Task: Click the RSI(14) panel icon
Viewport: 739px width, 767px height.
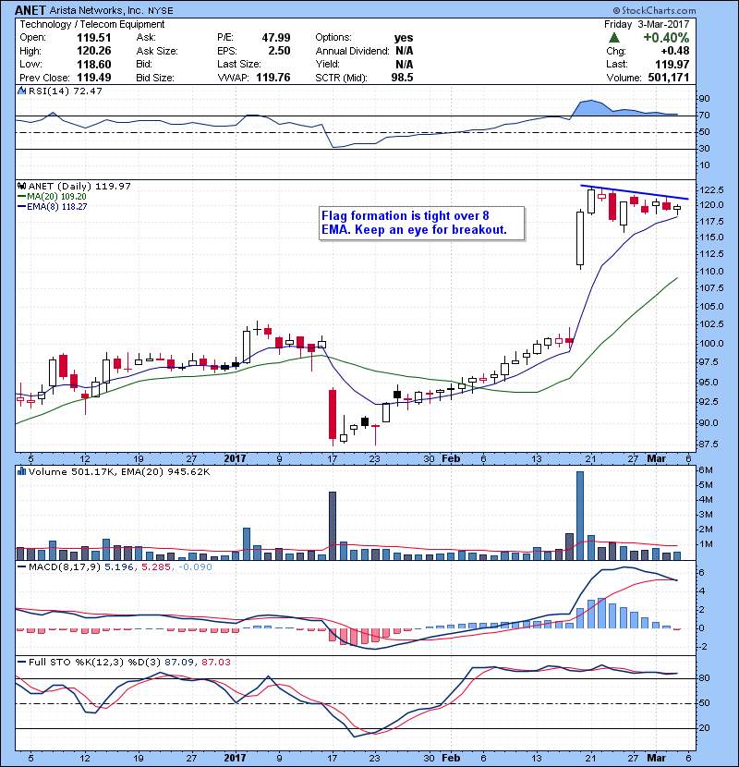Action: coord(21,91)
